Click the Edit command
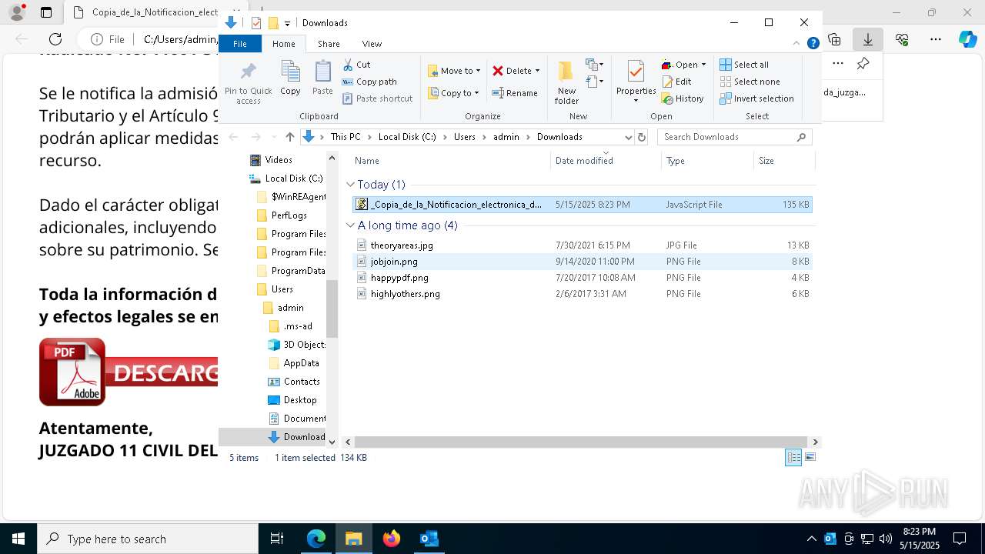 pos(676,82)
